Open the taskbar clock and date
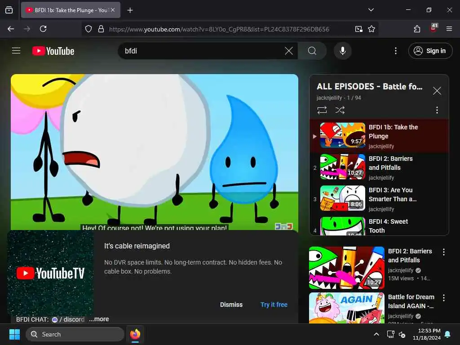This screenshot has width=460, height=345. tap(427, 334)
